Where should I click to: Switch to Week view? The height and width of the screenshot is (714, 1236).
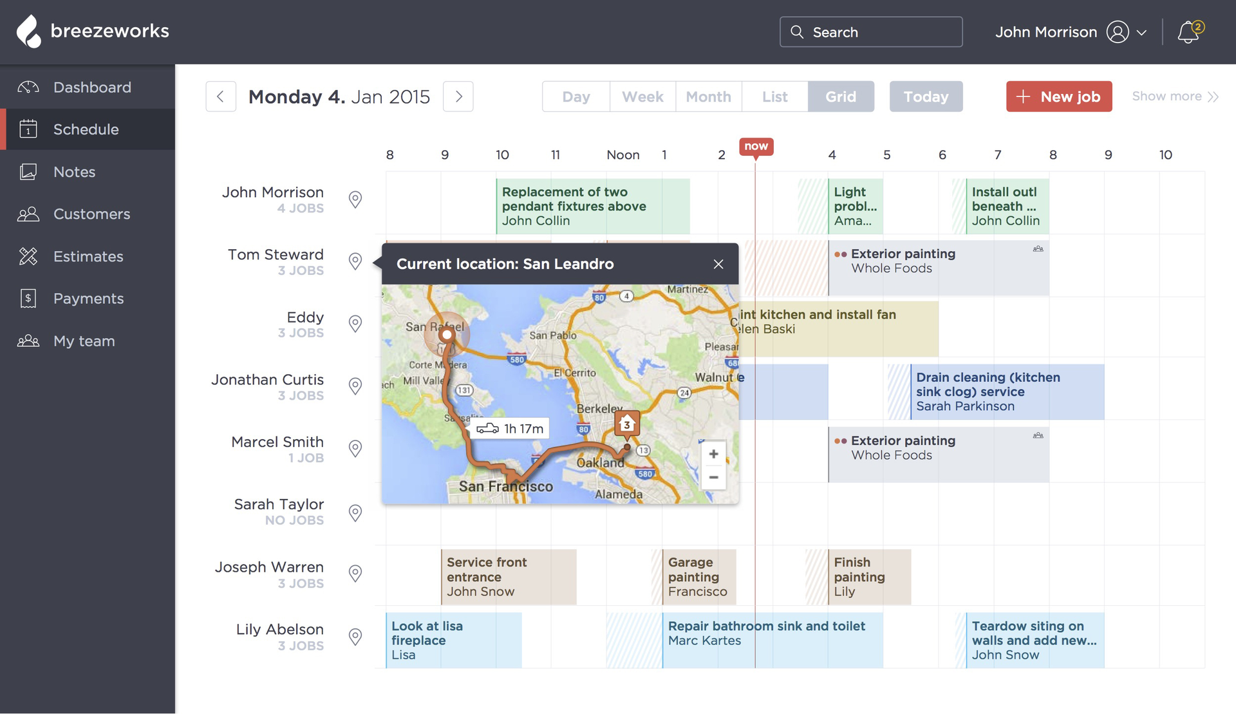click(x=642, y=96)
